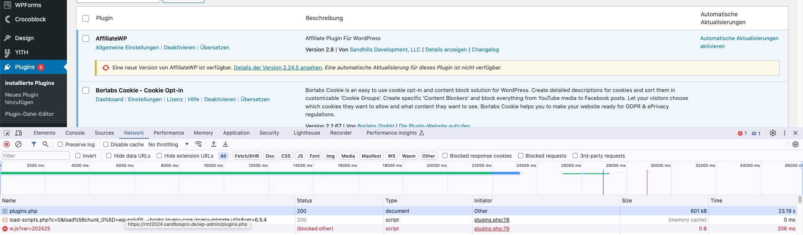Check the Borlabs Cookie plugin checkbox
This screenshot has width=803, height=235.
[x=86, y=90]
